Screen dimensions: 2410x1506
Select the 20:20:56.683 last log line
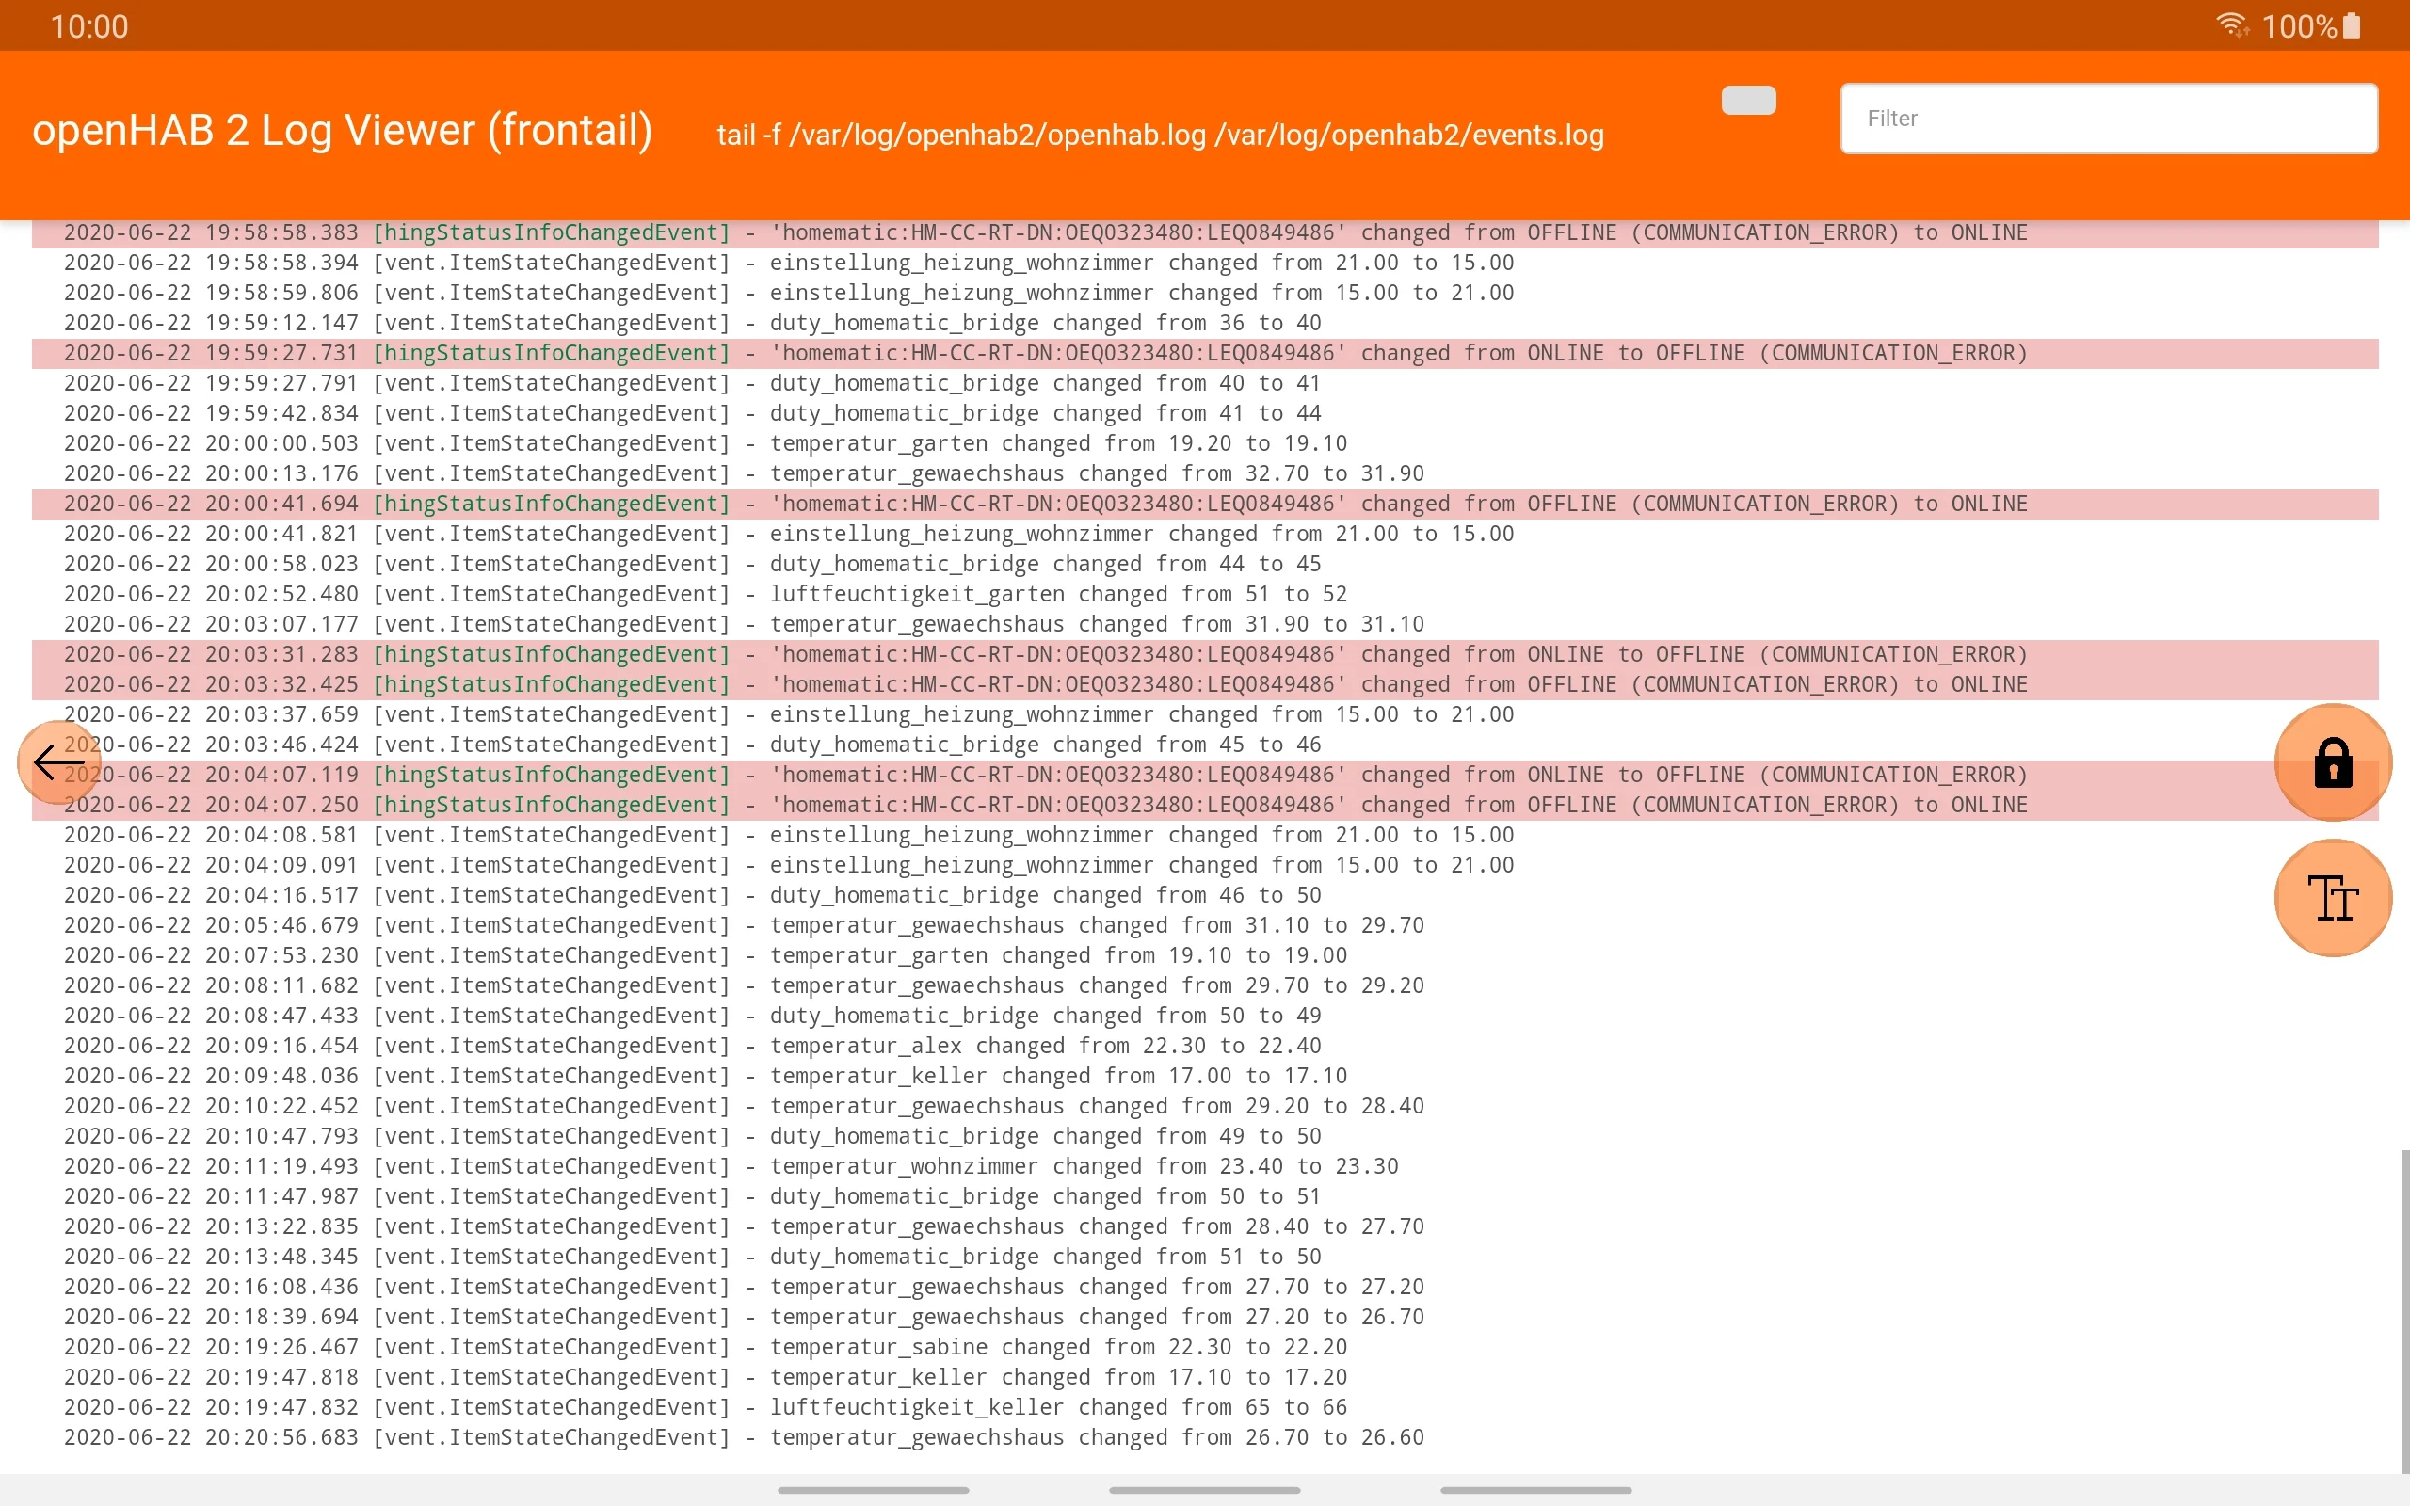(1205, 1437)
